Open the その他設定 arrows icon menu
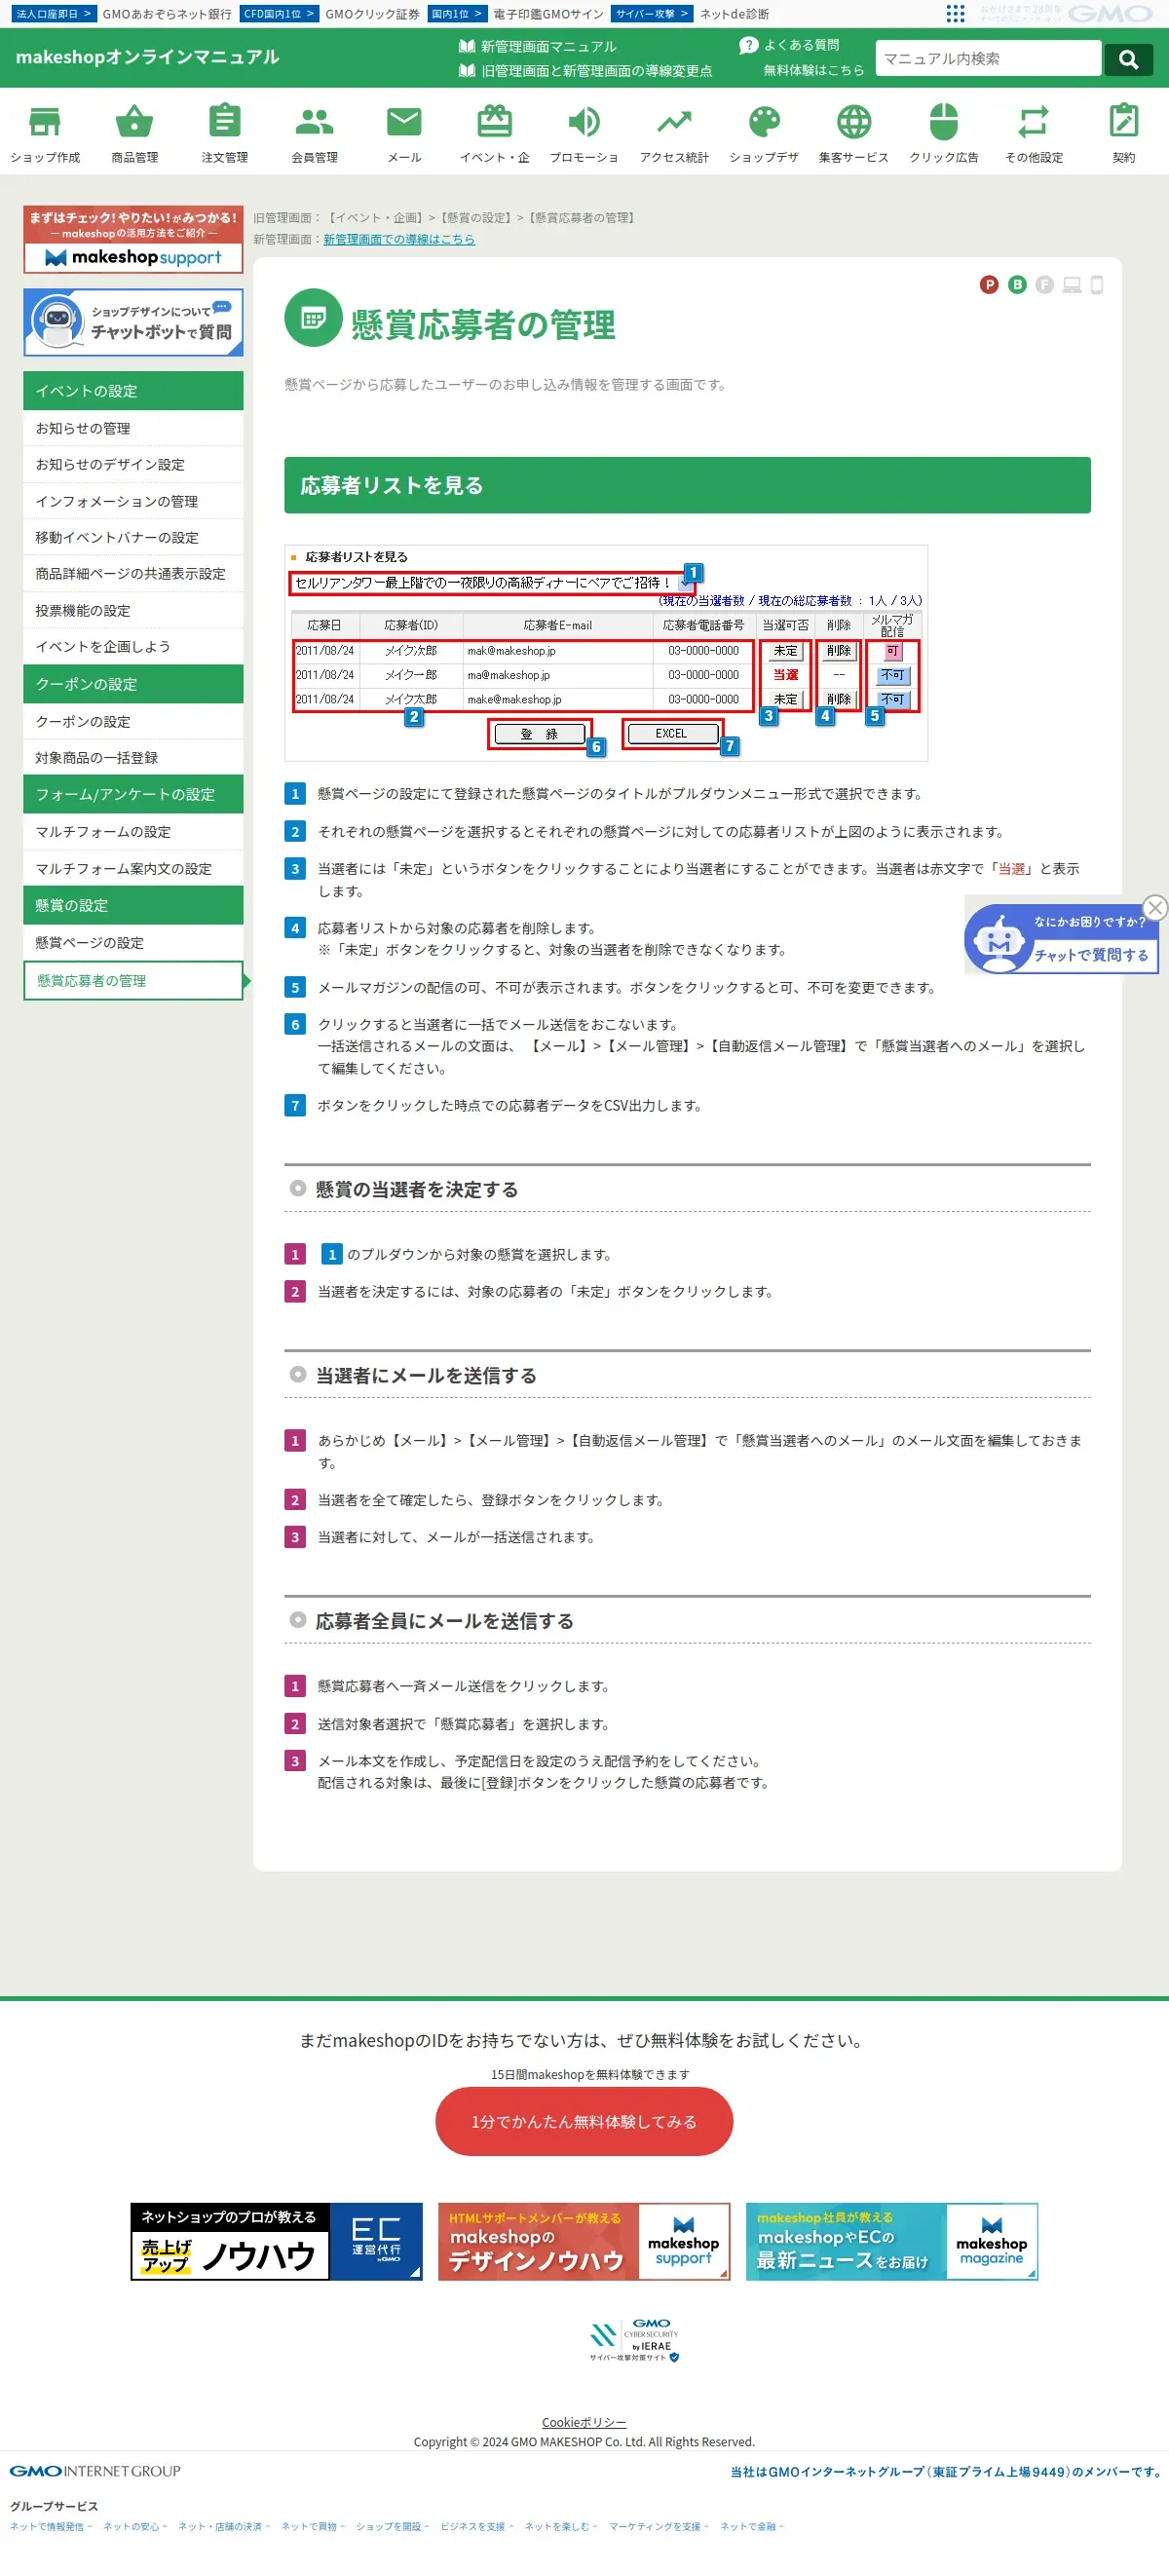 point(1034,132)
